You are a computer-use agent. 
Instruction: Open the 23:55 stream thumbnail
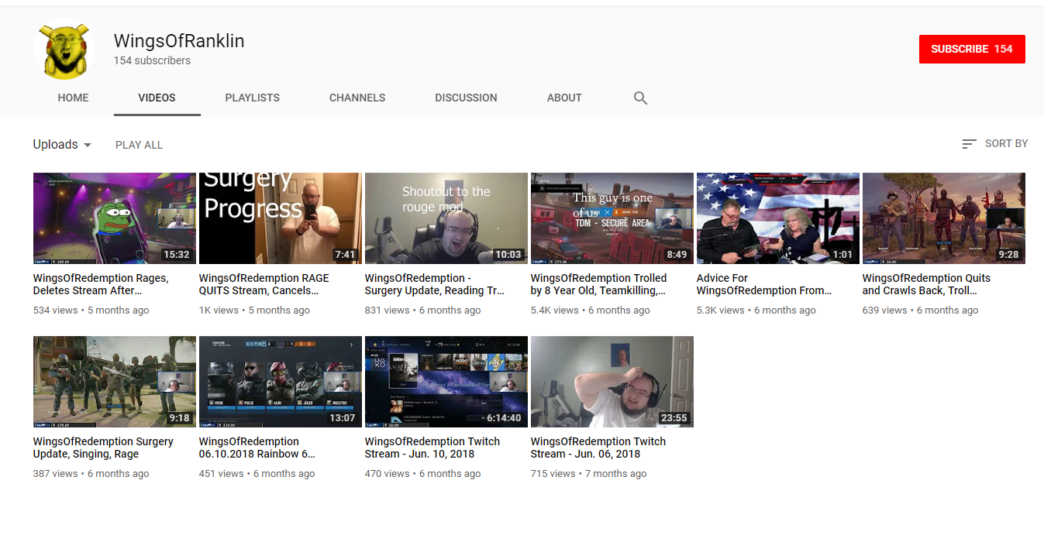point(612,382)
